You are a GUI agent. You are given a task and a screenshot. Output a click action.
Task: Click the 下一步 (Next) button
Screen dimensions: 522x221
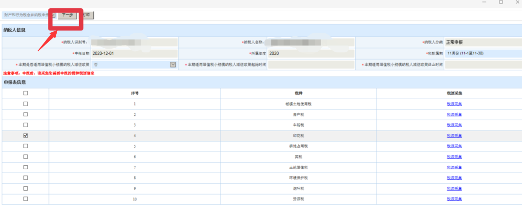tap(67, 15)
